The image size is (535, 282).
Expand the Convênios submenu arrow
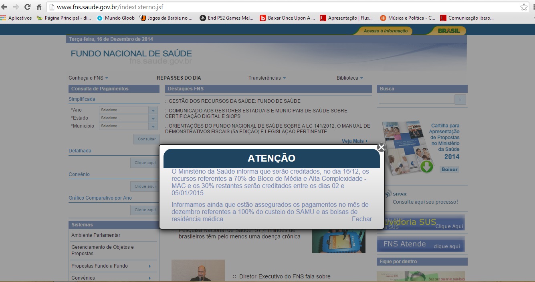(x=150, y=278)
